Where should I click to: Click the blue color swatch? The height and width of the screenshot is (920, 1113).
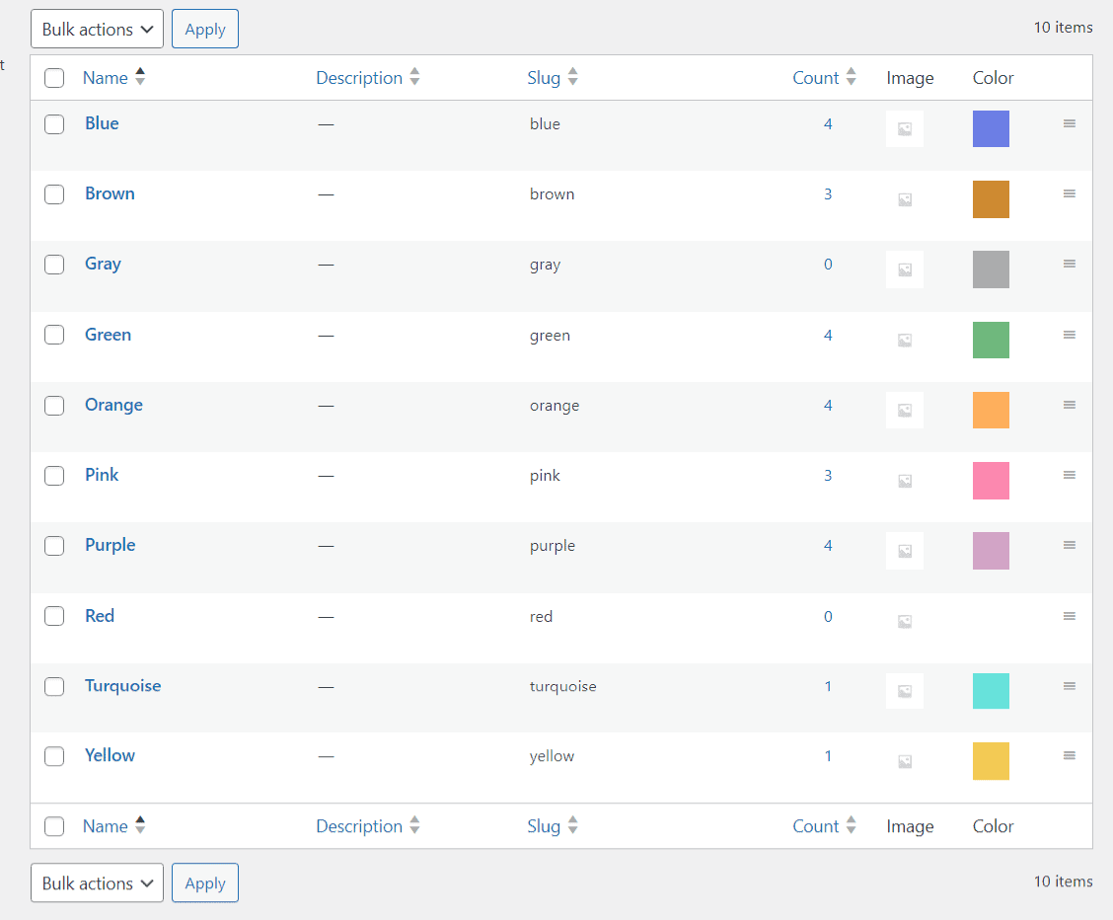[991, 128]
